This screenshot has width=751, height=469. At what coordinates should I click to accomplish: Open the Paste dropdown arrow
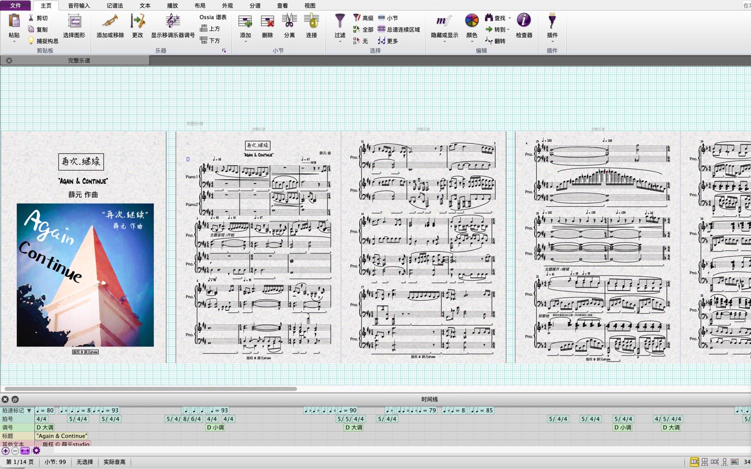click(14, 42)
